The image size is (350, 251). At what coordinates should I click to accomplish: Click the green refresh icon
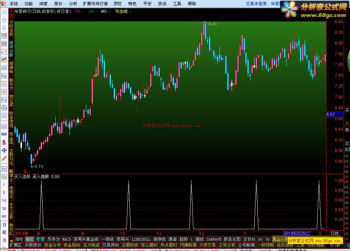point(4,177)
